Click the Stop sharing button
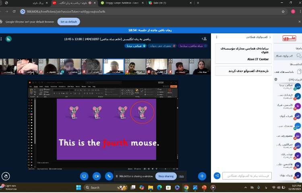This screenshot has width=302, height=193. (165, 176)
